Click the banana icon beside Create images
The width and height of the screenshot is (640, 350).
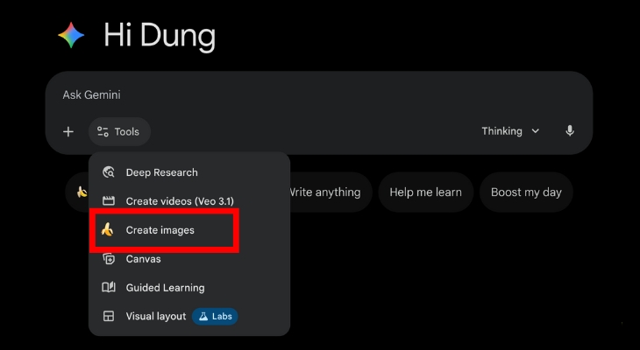pyautogui.click(x=107, y=230)
